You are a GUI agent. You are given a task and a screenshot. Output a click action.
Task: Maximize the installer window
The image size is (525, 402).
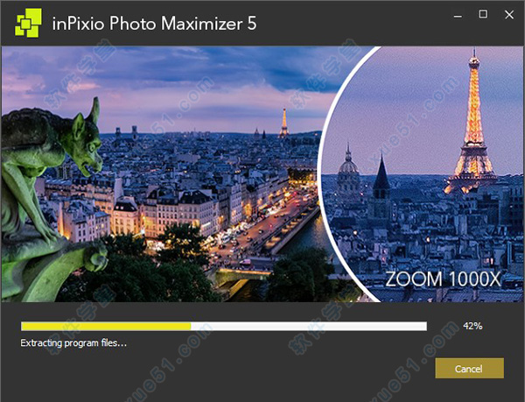483,14
